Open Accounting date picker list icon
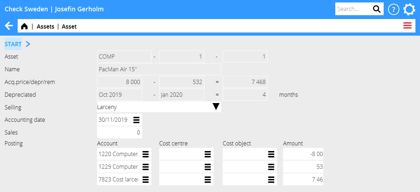420x192 pixels. (136, 120)
